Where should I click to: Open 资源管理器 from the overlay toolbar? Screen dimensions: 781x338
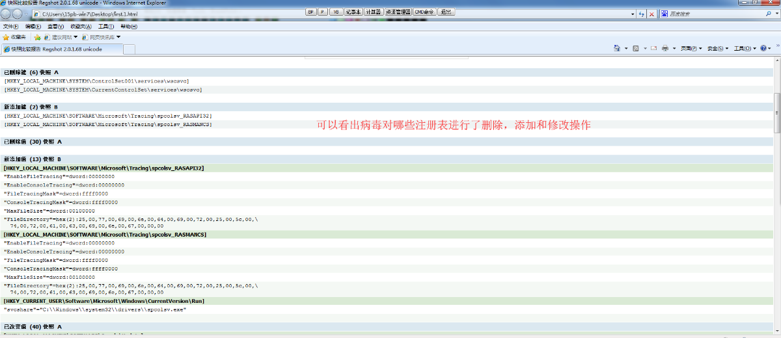click(x=398, y=12)
